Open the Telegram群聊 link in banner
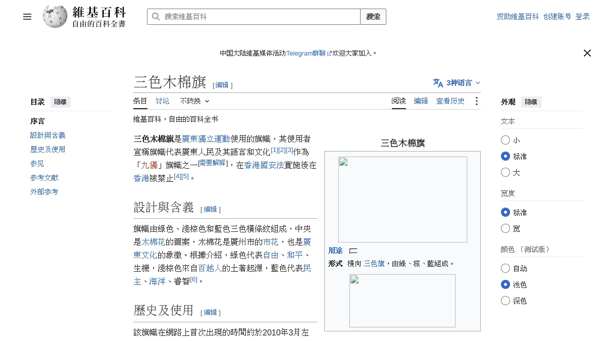 [309, 53]
